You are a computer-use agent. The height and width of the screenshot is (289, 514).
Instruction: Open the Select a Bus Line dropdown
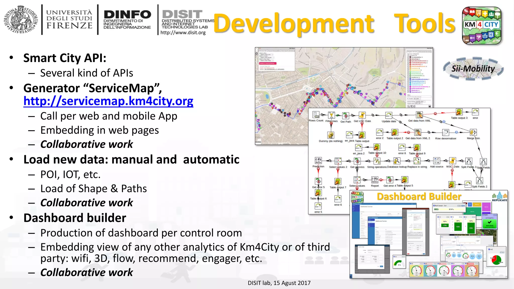point(266,55)
